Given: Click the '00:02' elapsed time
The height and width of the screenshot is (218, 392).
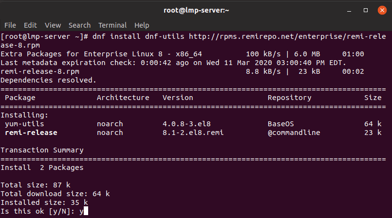Looking at the screenshot, I should (353, 71).
